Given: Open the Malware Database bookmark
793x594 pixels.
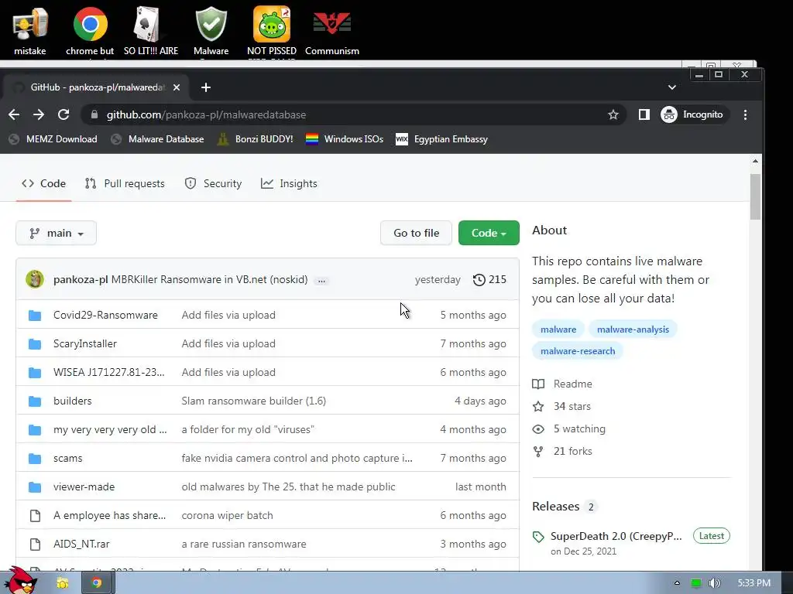Looking at the screenshot, I should click(157, 139).
